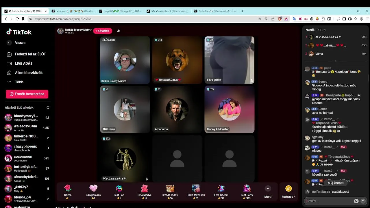
Task: Open cocomerun recommended live
Action: tap(27, 158)
